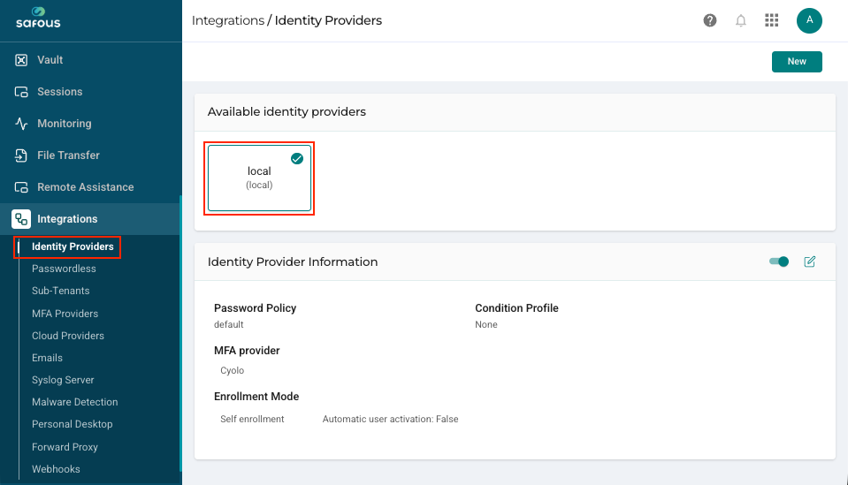Screen dimensions: 848x485
Task: Click the sidebar vertical scrollbar
Action: [180, 334]
